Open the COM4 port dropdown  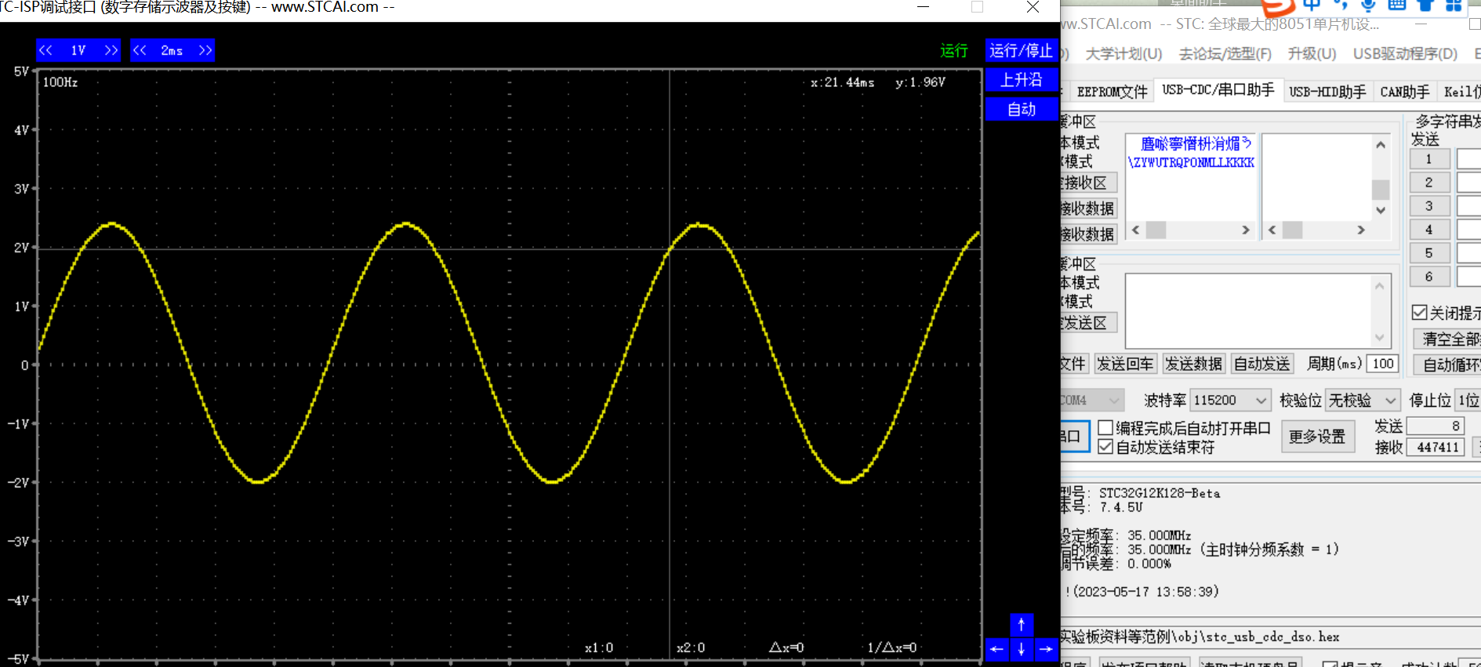[1092, 401]
